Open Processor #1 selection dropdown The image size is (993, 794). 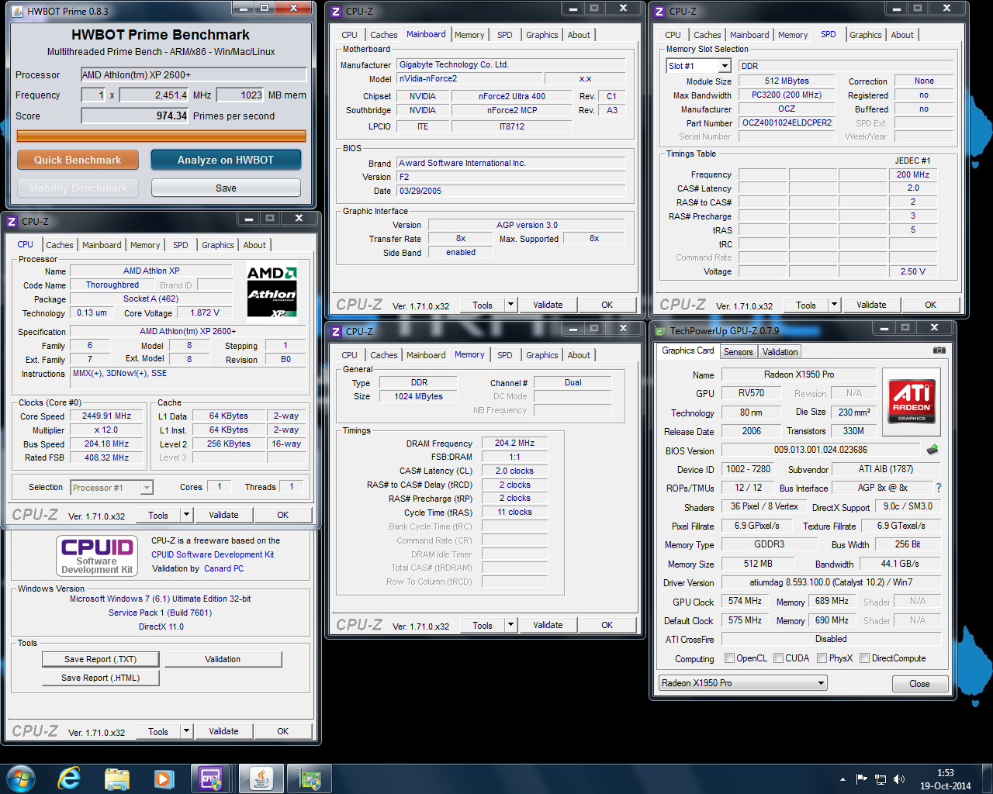click(147, 488)
